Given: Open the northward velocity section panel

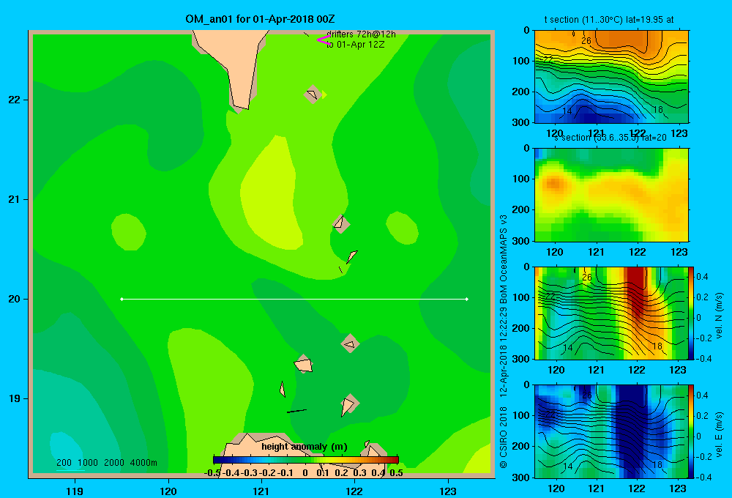Looking at the screenshot, I should tap(611, 313).
